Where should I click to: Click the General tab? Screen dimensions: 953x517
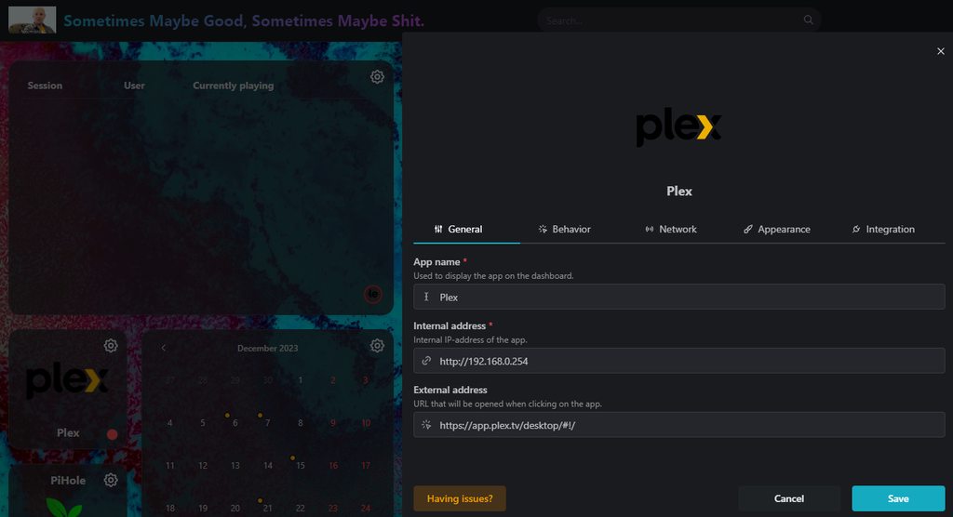[458, 229]
